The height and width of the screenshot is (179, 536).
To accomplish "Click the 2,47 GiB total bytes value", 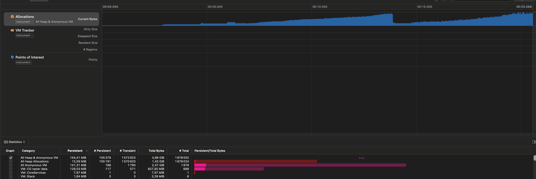I will [x=158, y=165].
